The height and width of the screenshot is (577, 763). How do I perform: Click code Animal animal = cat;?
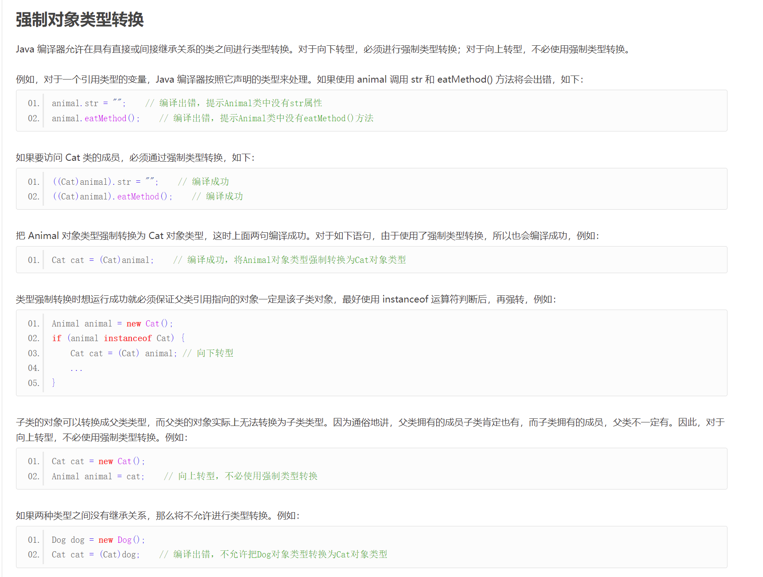98,476
